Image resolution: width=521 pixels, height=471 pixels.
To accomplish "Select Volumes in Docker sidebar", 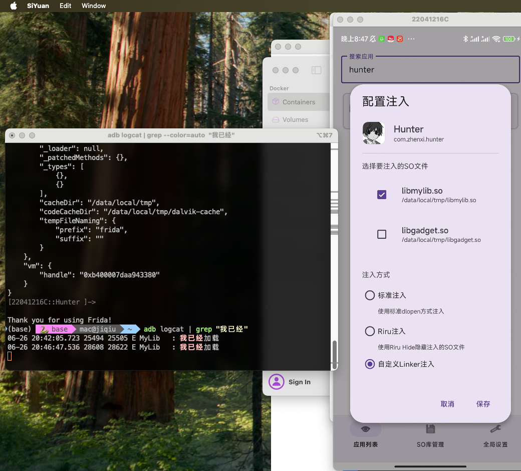I will [295, 119].
